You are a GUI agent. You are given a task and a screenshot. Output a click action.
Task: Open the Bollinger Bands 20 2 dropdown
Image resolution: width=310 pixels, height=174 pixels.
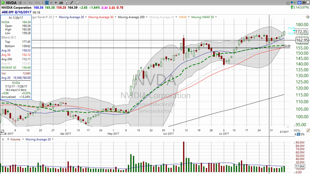(x=56, y=17)
